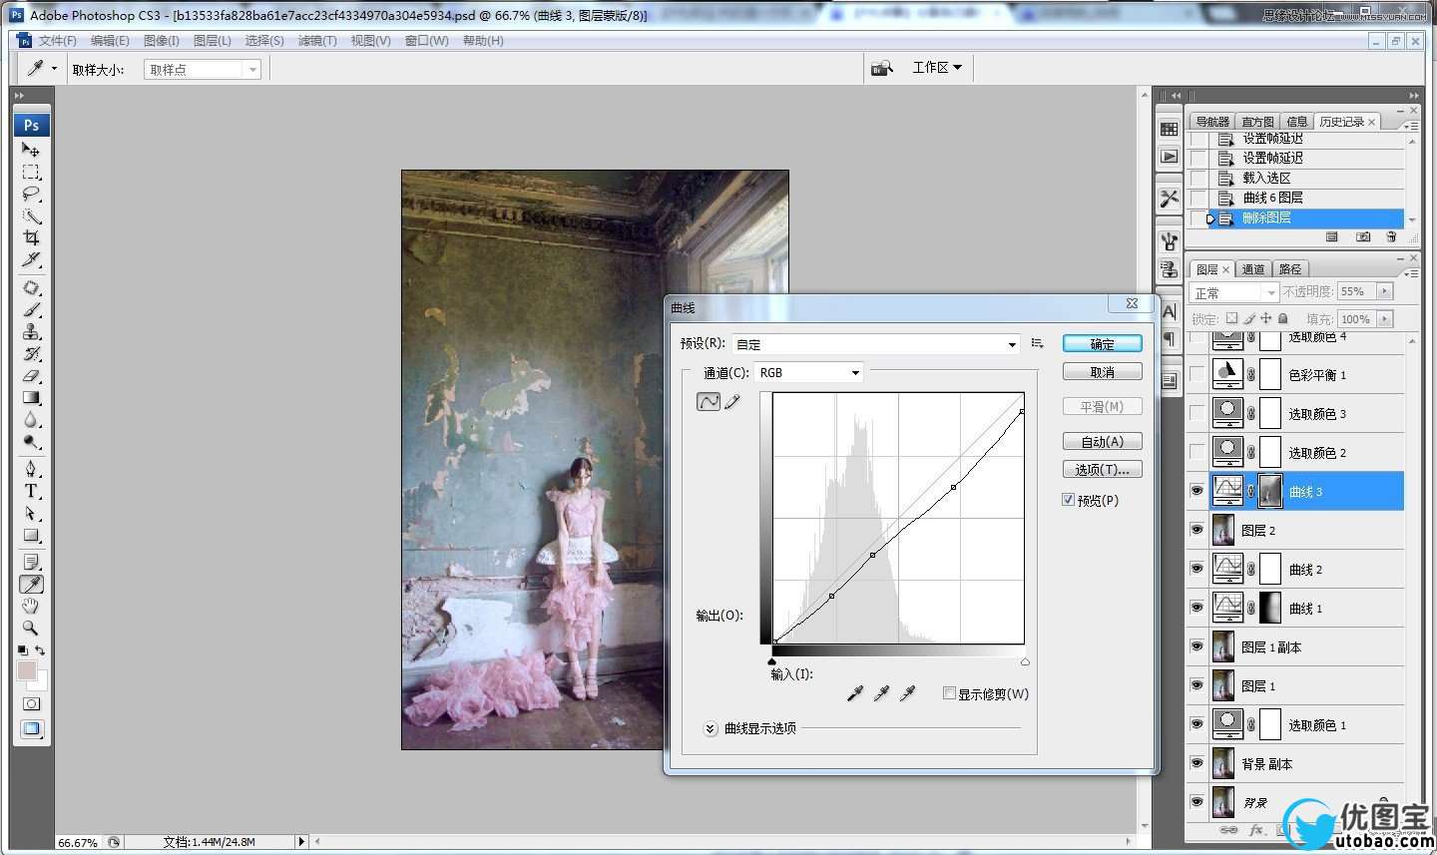This screenshot has width=1437, height=855.
Task: Select the Magic Wand tool
Action: point(31,215)
